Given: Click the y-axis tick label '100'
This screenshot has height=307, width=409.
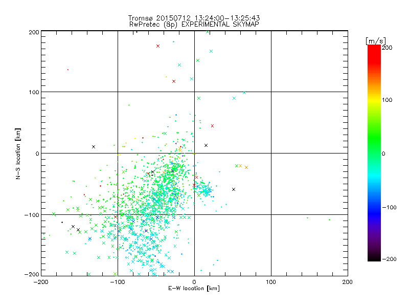Looking at the screenshot, I should pos(34,92).
